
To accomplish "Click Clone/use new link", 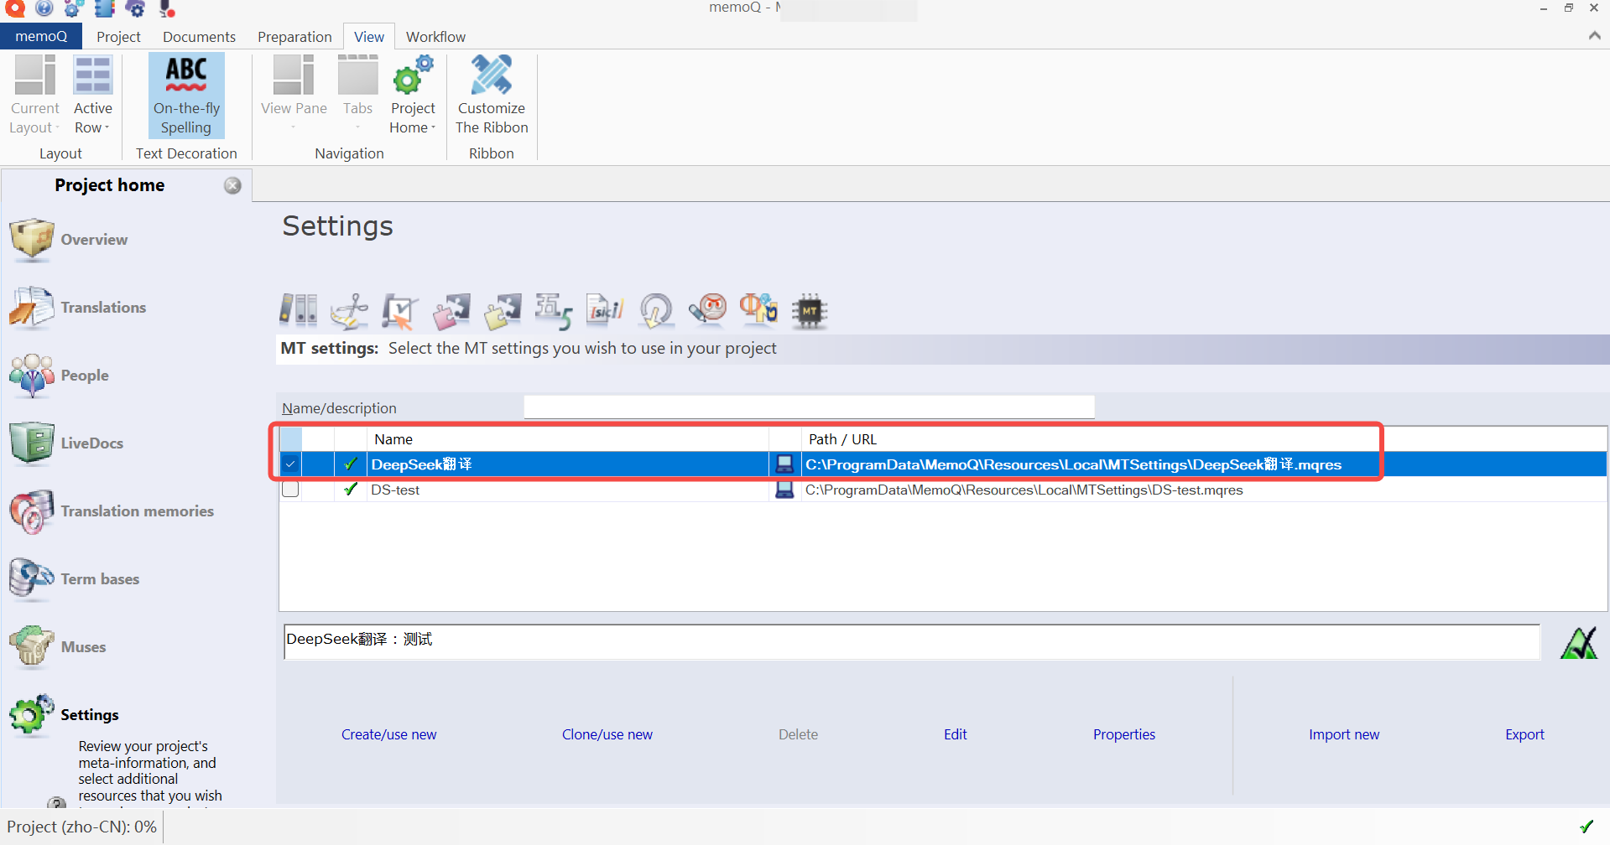I will point(607,734).
